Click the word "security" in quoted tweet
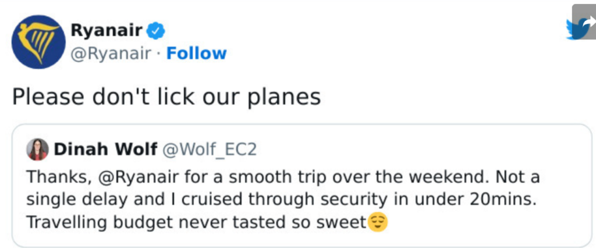The image size is (596, 248). (354, 199)
